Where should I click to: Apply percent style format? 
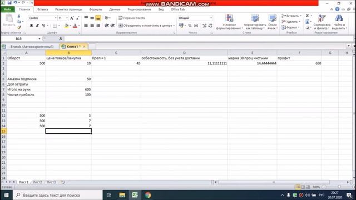pos(190,26)
